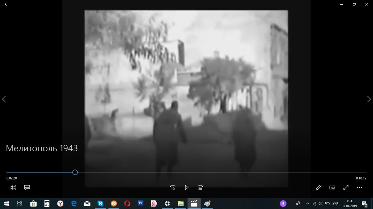Switch the УКР keyboard language indicator
Viewport: 373px width, 209px height.
[x=335, y=204]
